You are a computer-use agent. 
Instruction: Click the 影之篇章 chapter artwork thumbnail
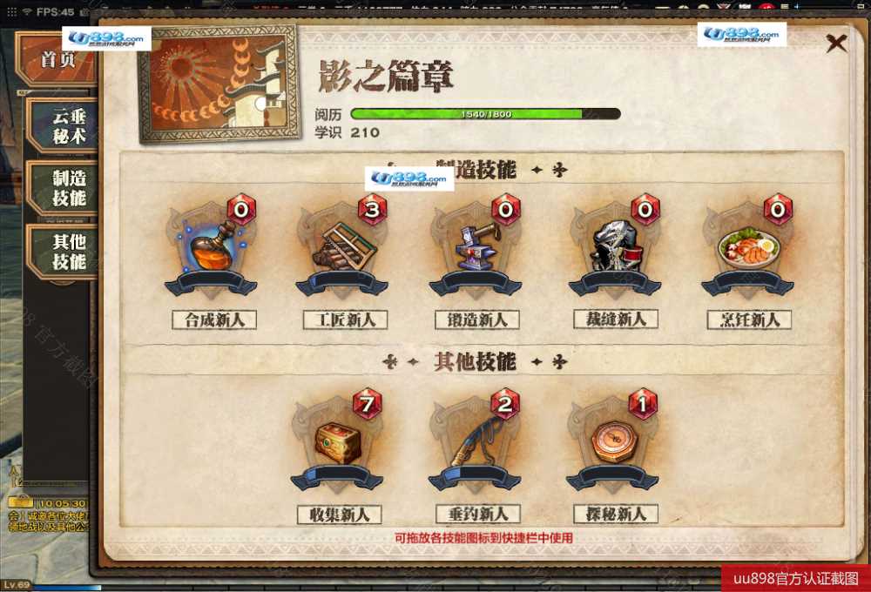point(219,84)
